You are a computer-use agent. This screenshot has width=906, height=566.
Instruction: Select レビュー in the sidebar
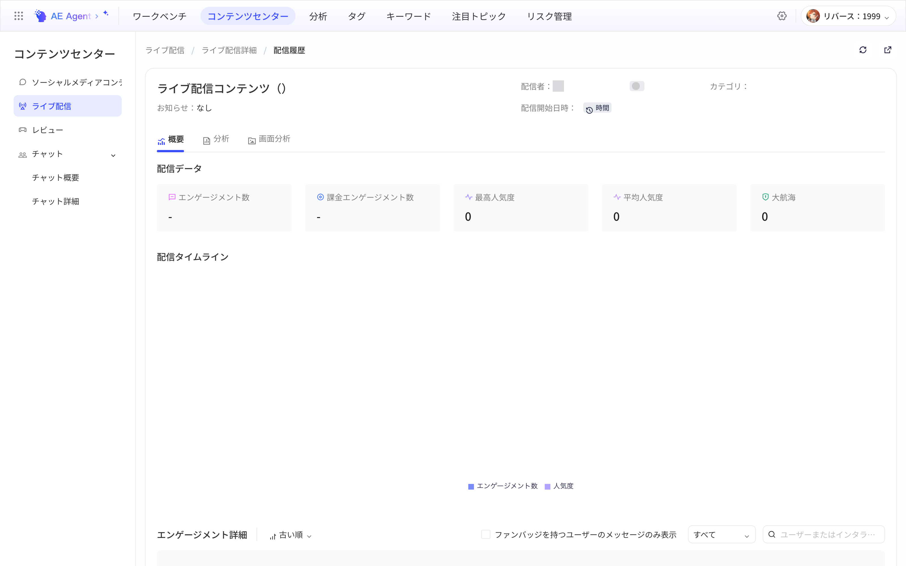point(68,130)
